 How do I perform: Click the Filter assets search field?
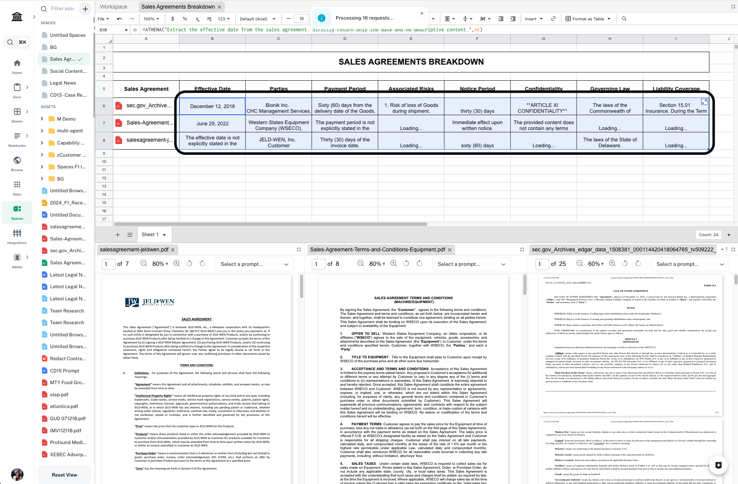coord(63,9)
